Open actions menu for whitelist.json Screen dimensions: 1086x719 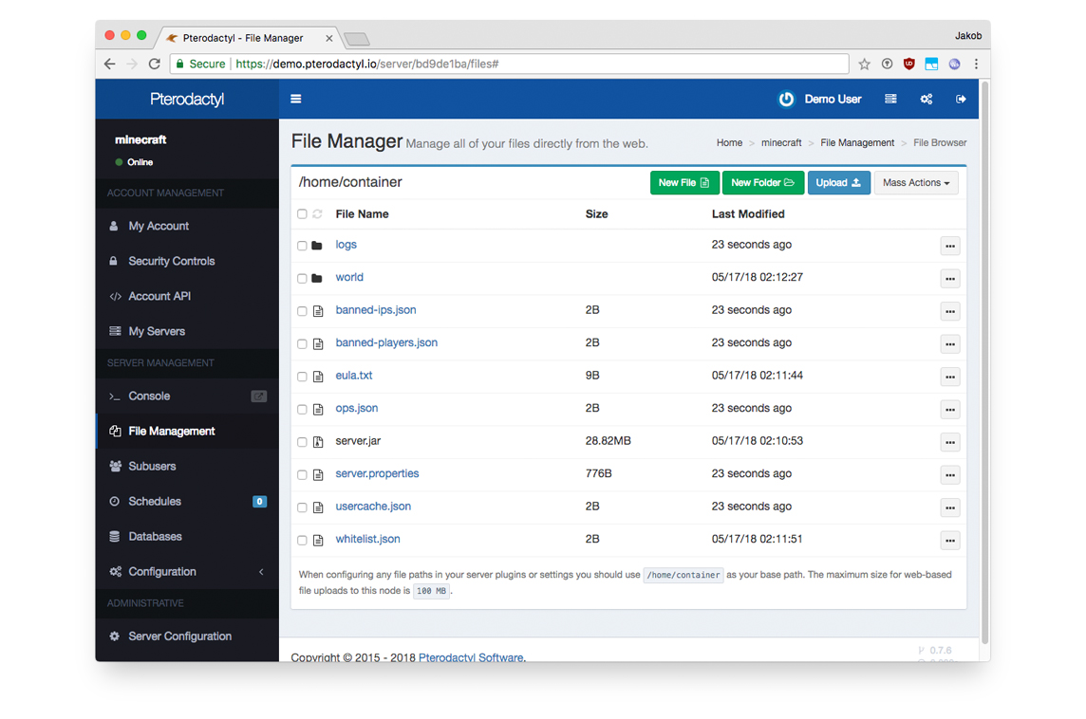949,540
